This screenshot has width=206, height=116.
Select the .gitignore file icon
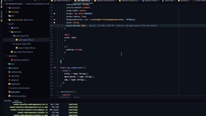click(x=9, y=80)
